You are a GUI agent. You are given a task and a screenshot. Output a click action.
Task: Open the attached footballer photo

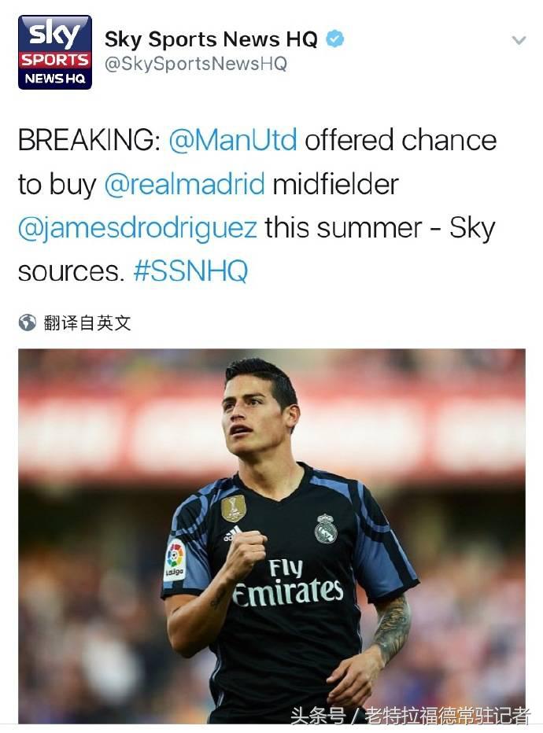pos(271,536)
